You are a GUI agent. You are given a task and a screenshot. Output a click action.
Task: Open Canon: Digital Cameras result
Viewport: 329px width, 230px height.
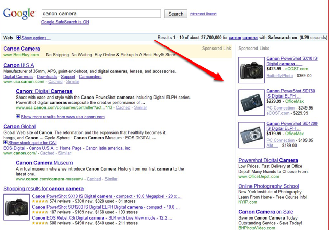(x=44, y=91)
